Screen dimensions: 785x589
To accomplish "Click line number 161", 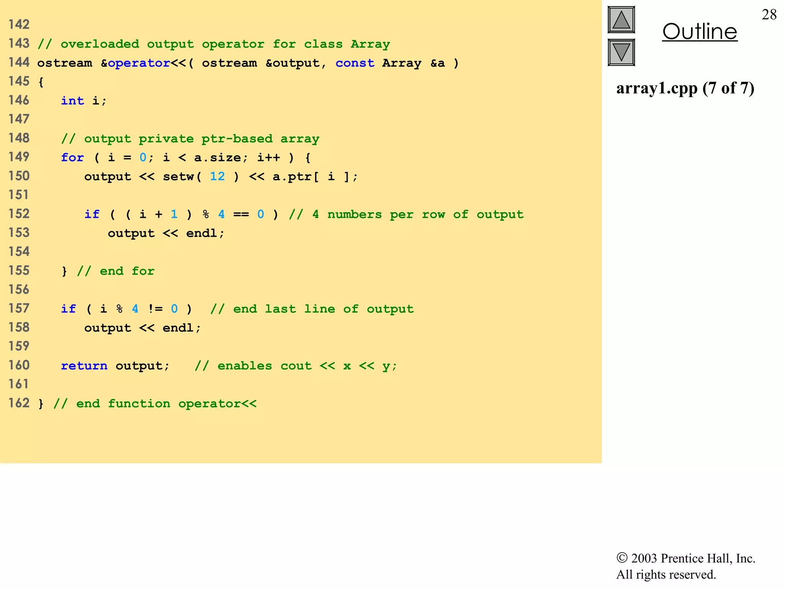I will 19,384.
